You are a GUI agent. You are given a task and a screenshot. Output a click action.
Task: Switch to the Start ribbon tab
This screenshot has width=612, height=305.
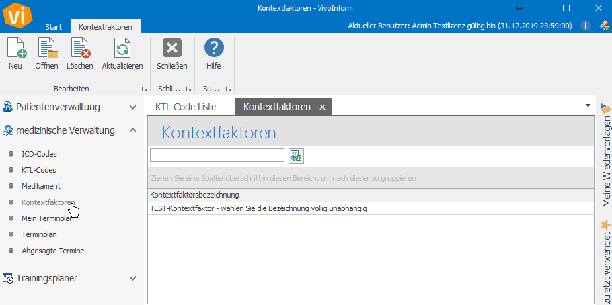pos(54,27)
